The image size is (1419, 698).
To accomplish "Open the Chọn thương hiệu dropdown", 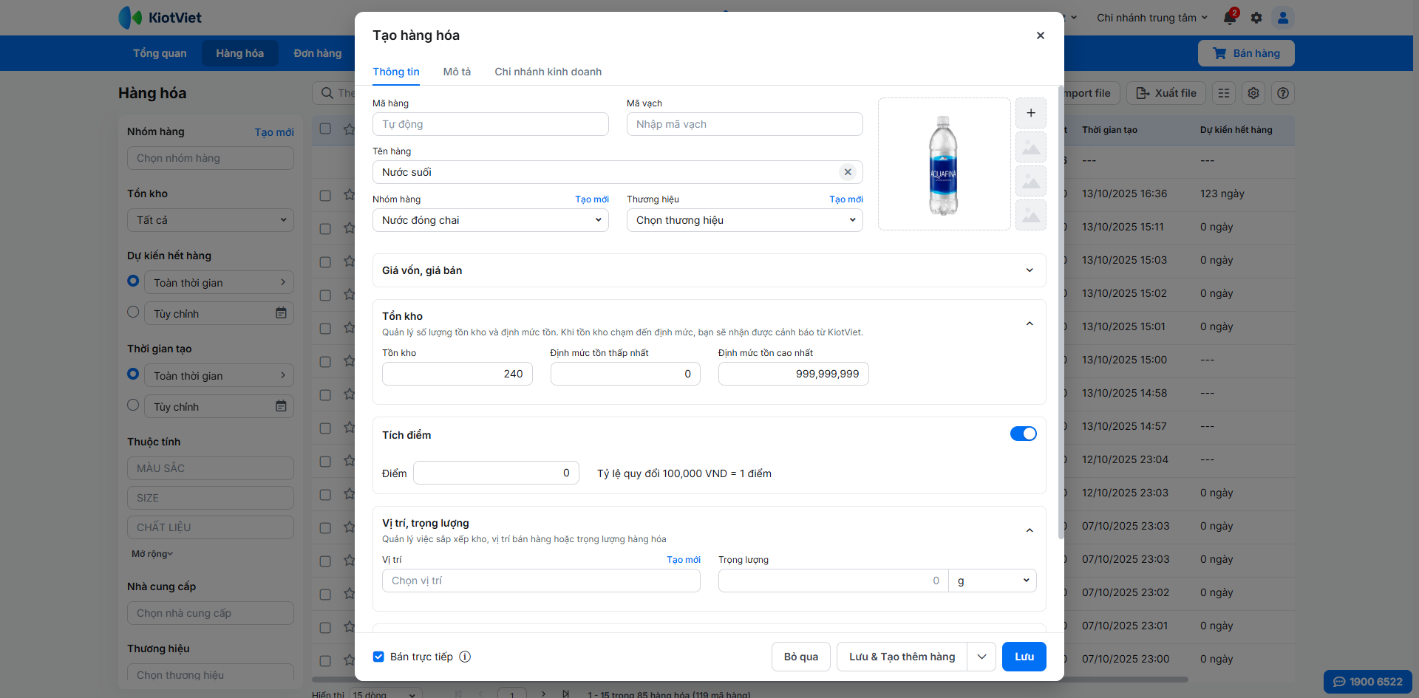I will point(744,220).
